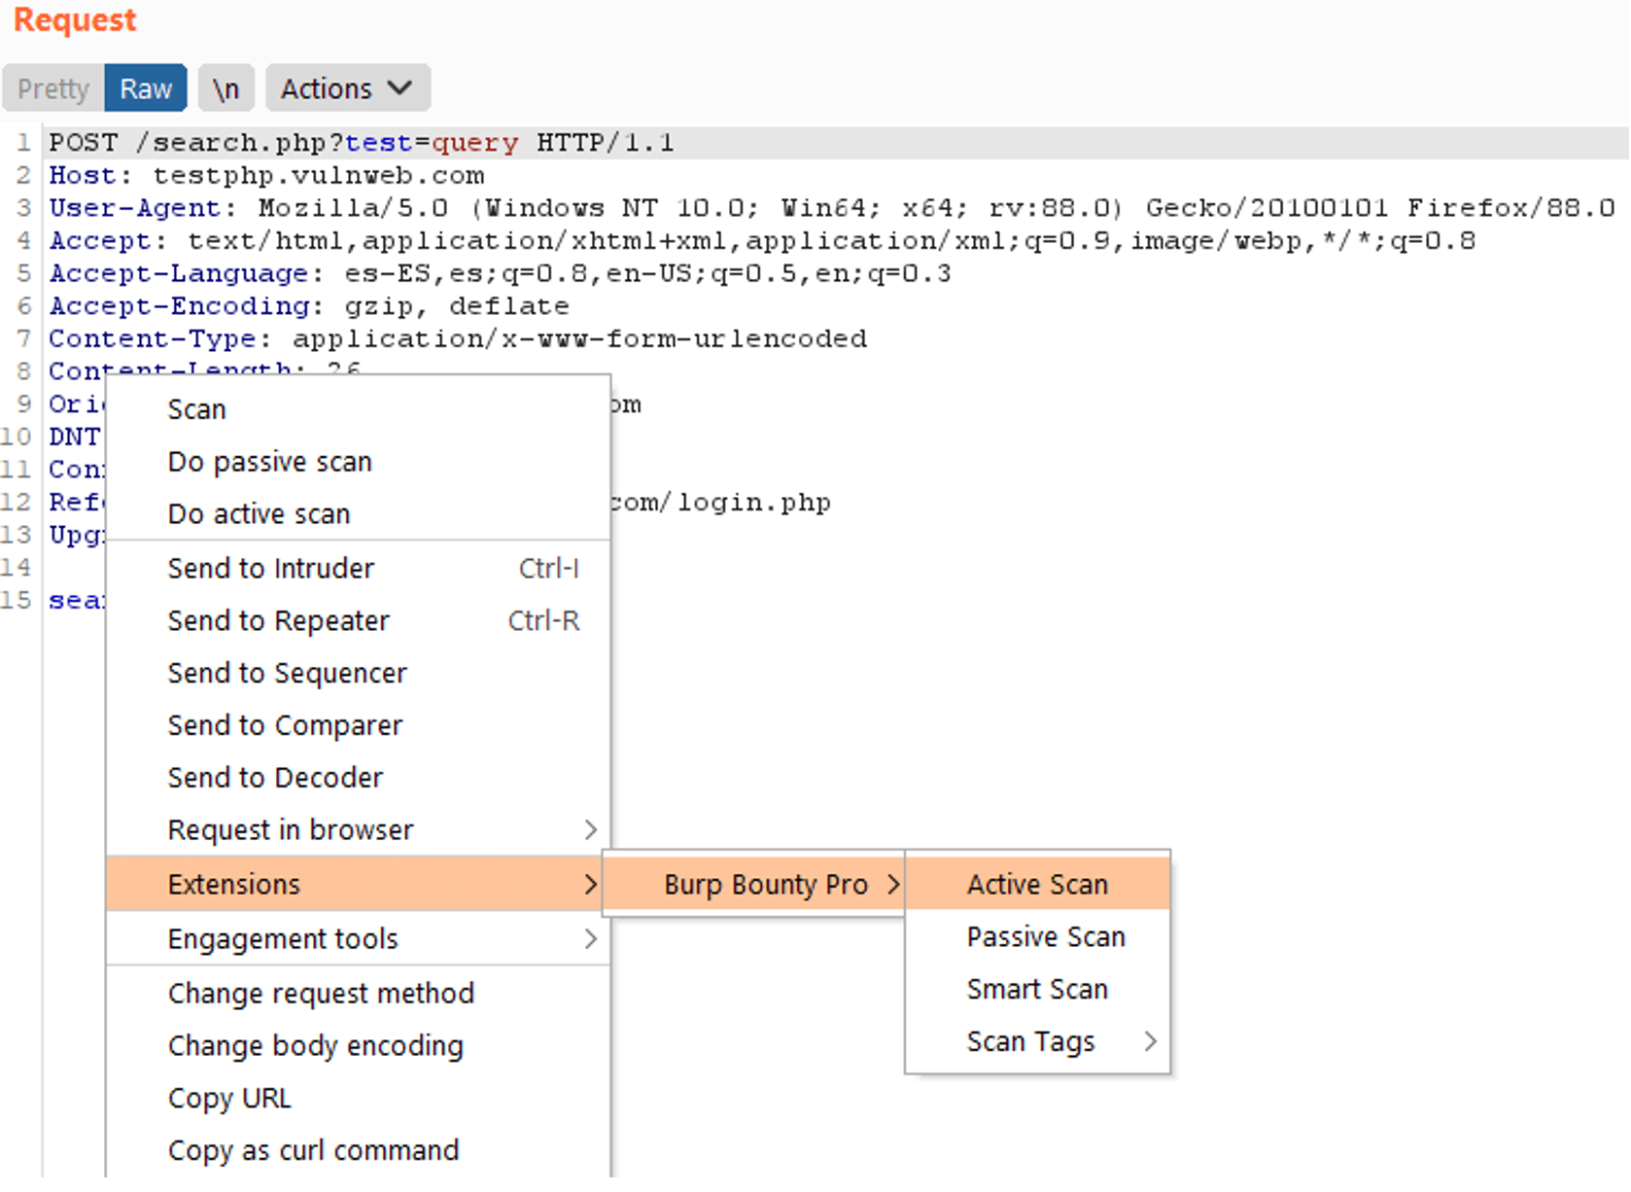This screenshot has width=1631, height=1192.
Task: Expand the Engagement tools submenu
Action: [x=282, y=938]
